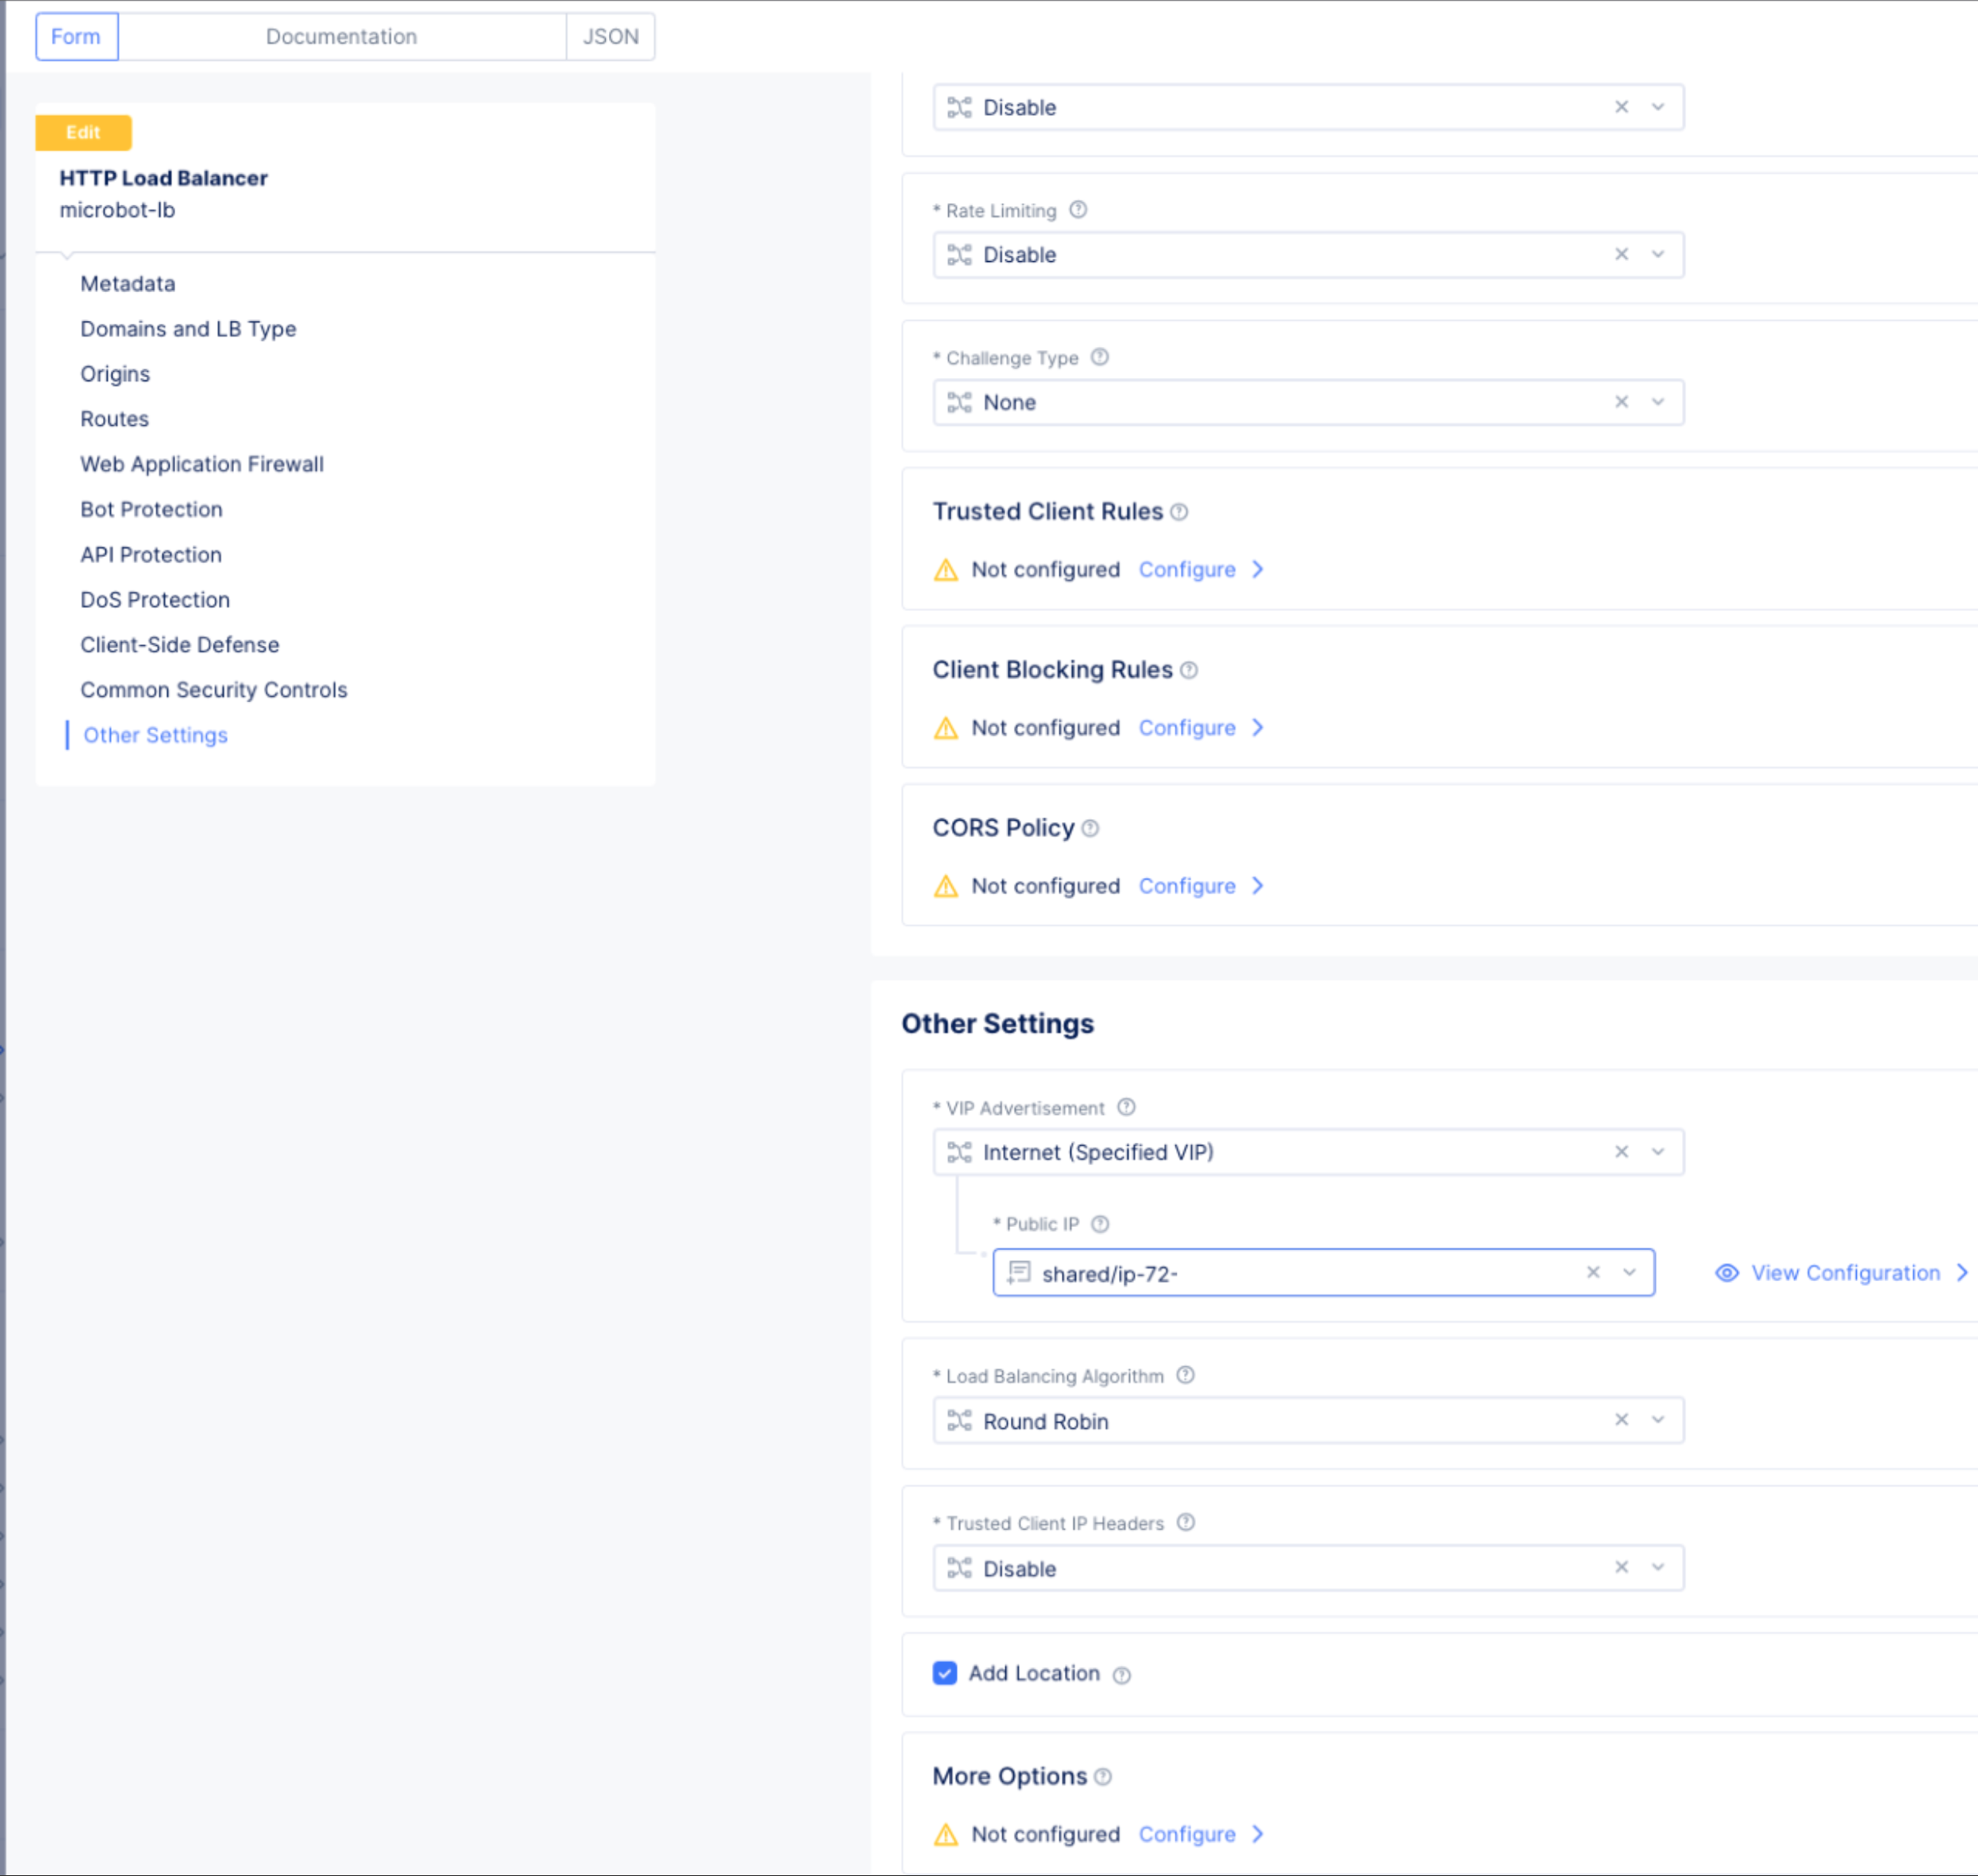Click the warning icon next to CORS Policy

coord(945,886)
